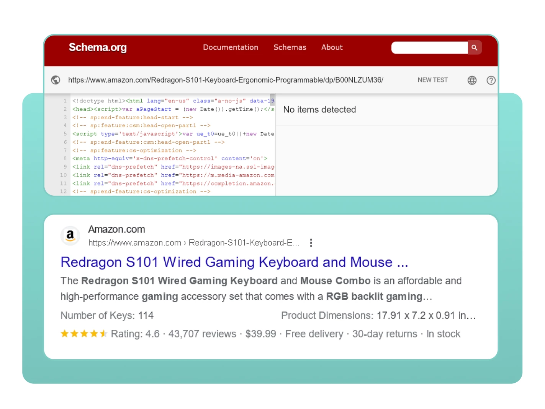
Task: Click the tested Amazon URL text
Action: [x=226, y=80]
